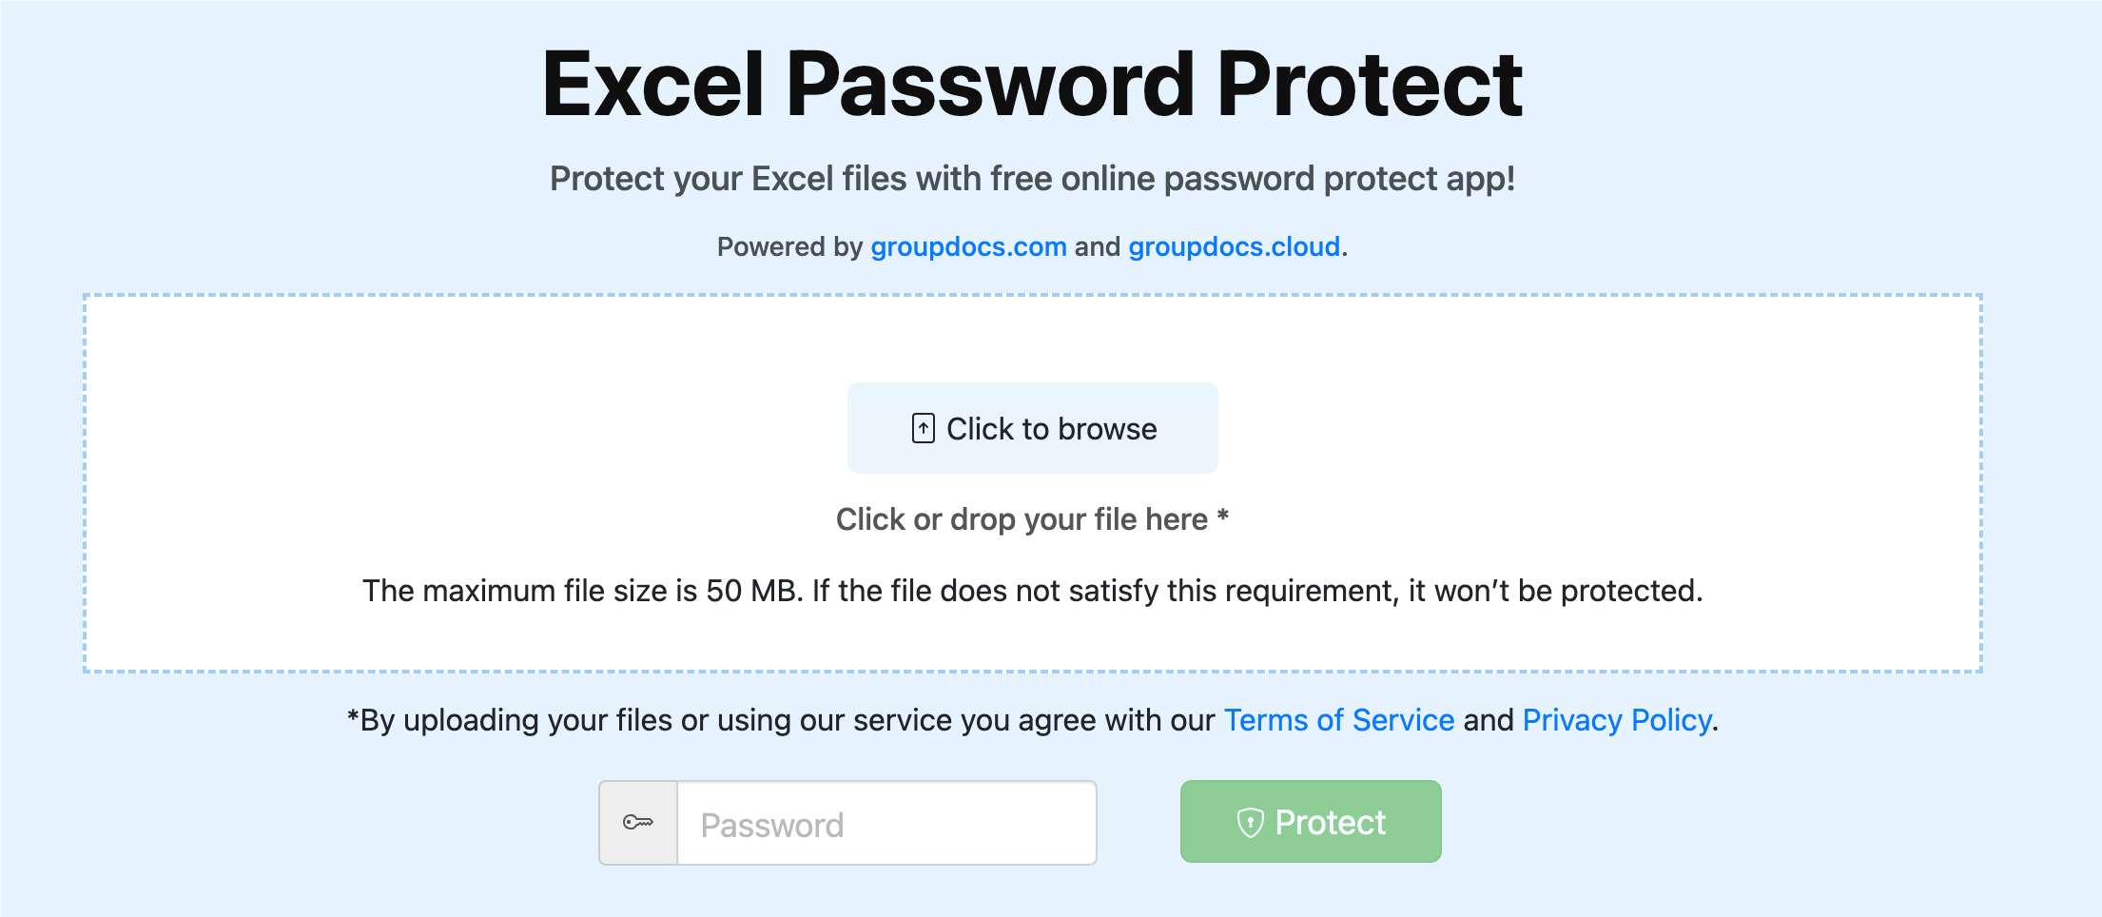Open the groupdocs.com link
Viewport: 2102px width, 917px height.
click(x=968, y=247)
